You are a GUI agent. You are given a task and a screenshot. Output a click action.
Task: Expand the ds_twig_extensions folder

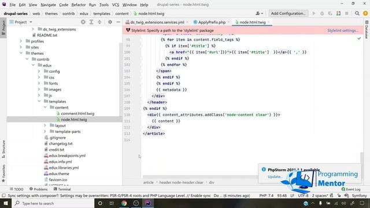(x=33, y=29)
